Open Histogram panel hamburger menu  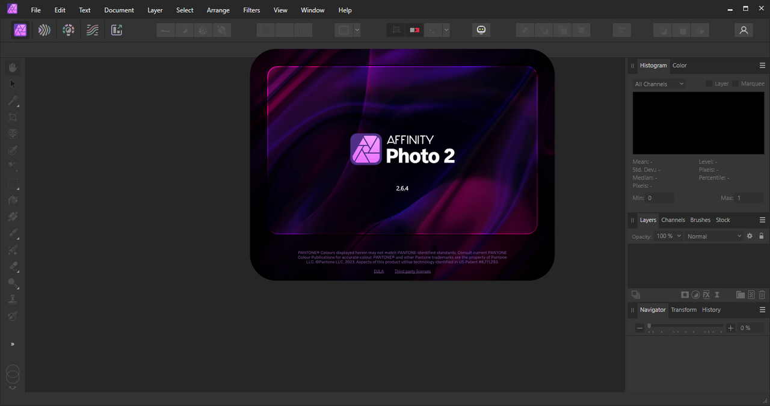point(762,66)
